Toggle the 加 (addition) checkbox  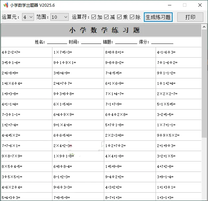point(94,17)
